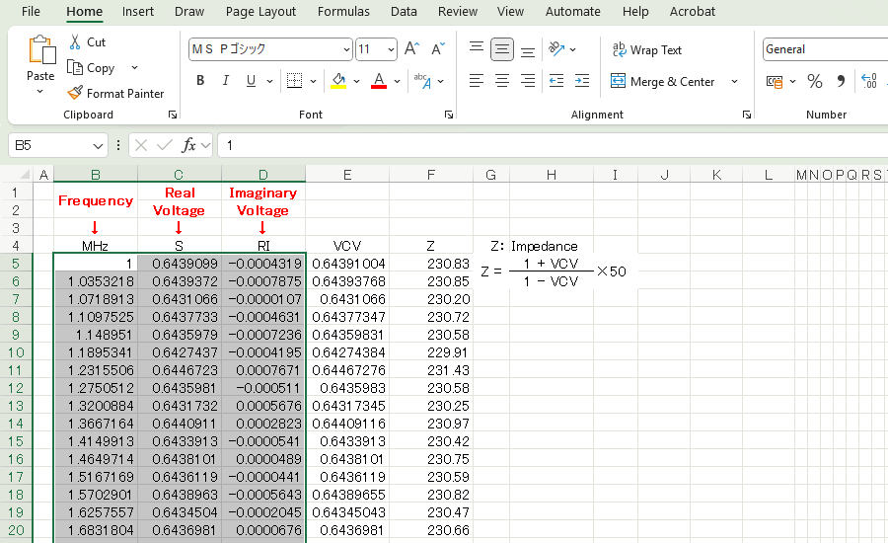Open Clipboard pane dialog launcher
This screenshot has width=888, height=543.
172,116
